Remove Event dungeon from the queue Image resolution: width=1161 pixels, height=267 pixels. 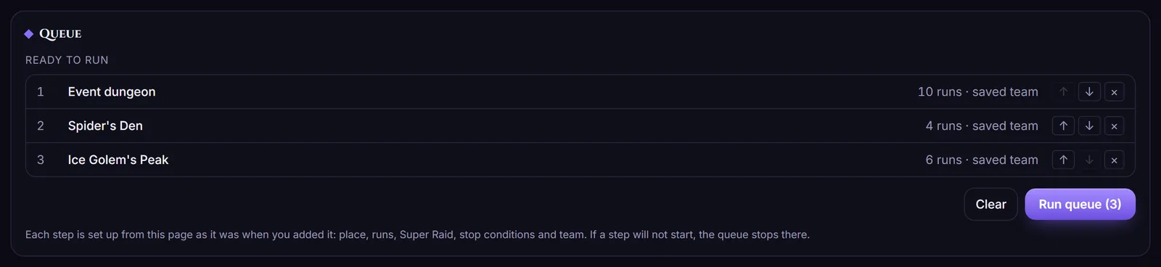coord(1115,92)
